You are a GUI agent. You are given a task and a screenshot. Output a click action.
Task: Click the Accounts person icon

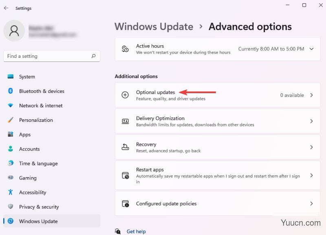(x=11, y=149)
